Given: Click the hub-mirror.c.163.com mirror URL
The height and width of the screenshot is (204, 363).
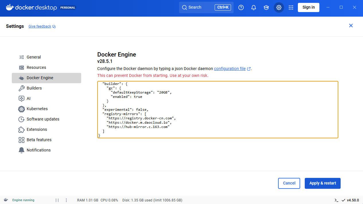Looking at the screenshot, I should pos(138,127).
